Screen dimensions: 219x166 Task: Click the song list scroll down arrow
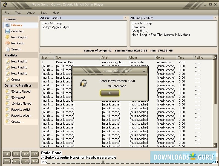coord(215,145)
